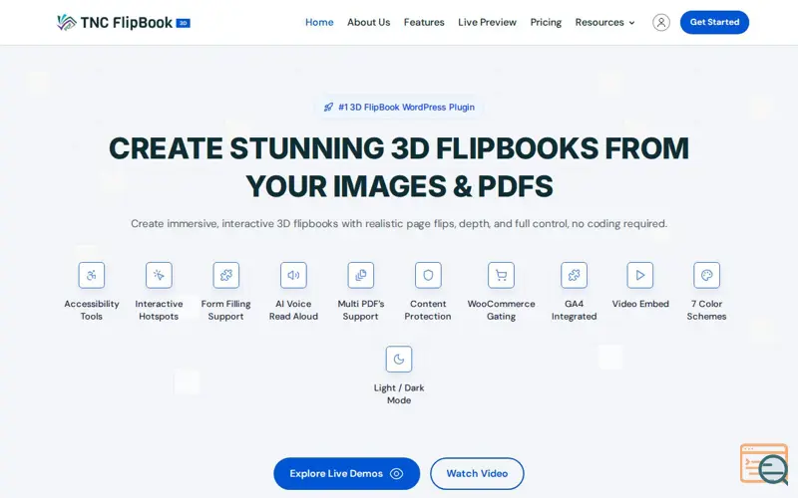Click the Content Protection label

[428, 310]
